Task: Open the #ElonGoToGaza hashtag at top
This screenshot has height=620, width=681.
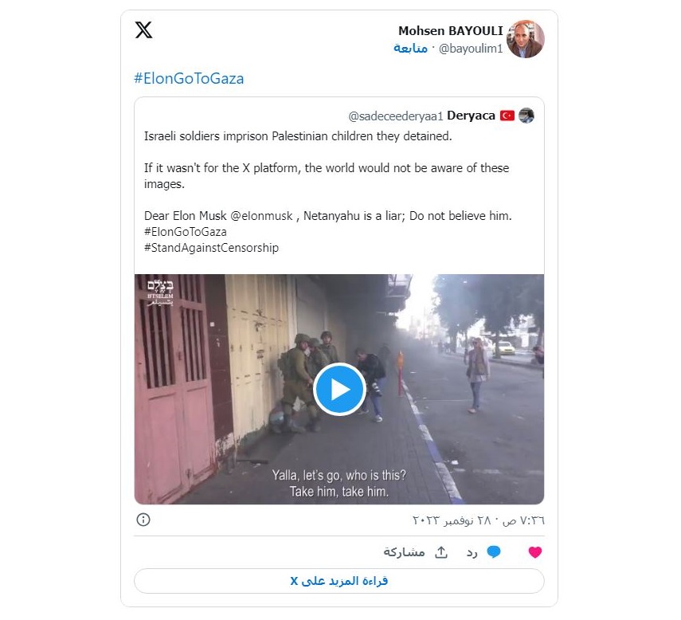Action: click(x=189, y=79)
